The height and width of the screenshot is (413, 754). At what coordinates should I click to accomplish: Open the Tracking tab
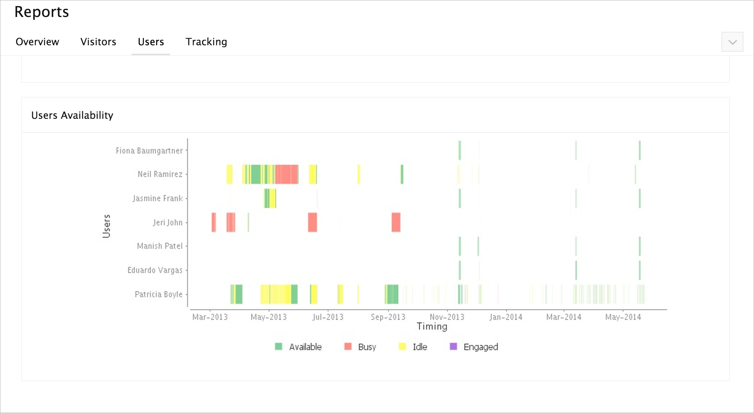[206, 42]
